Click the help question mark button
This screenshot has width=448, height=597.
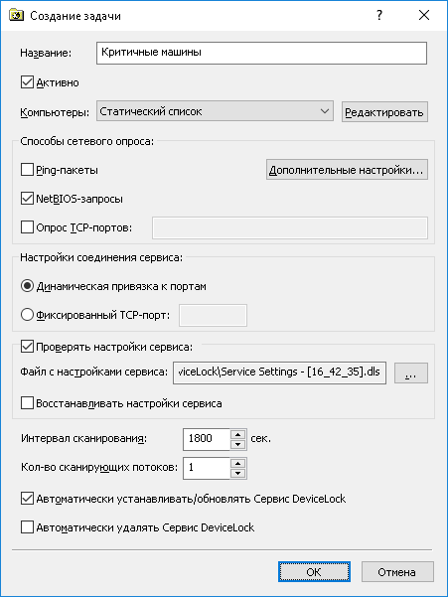379,15
